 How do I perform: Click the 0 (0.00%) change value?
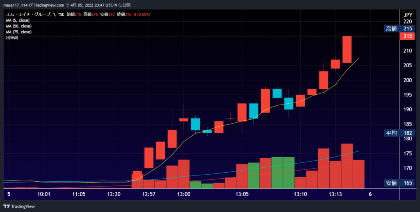142,14
